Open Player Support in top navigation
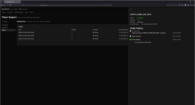 click(19, 12)
